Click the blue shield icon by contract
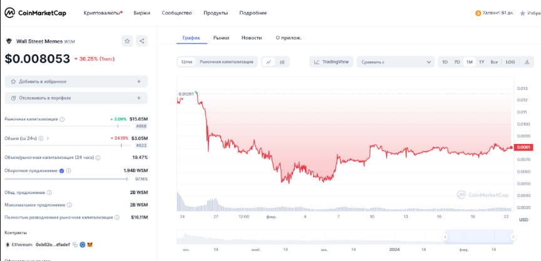The width and height of the screenshot is (541, 261). pos(83,245)
